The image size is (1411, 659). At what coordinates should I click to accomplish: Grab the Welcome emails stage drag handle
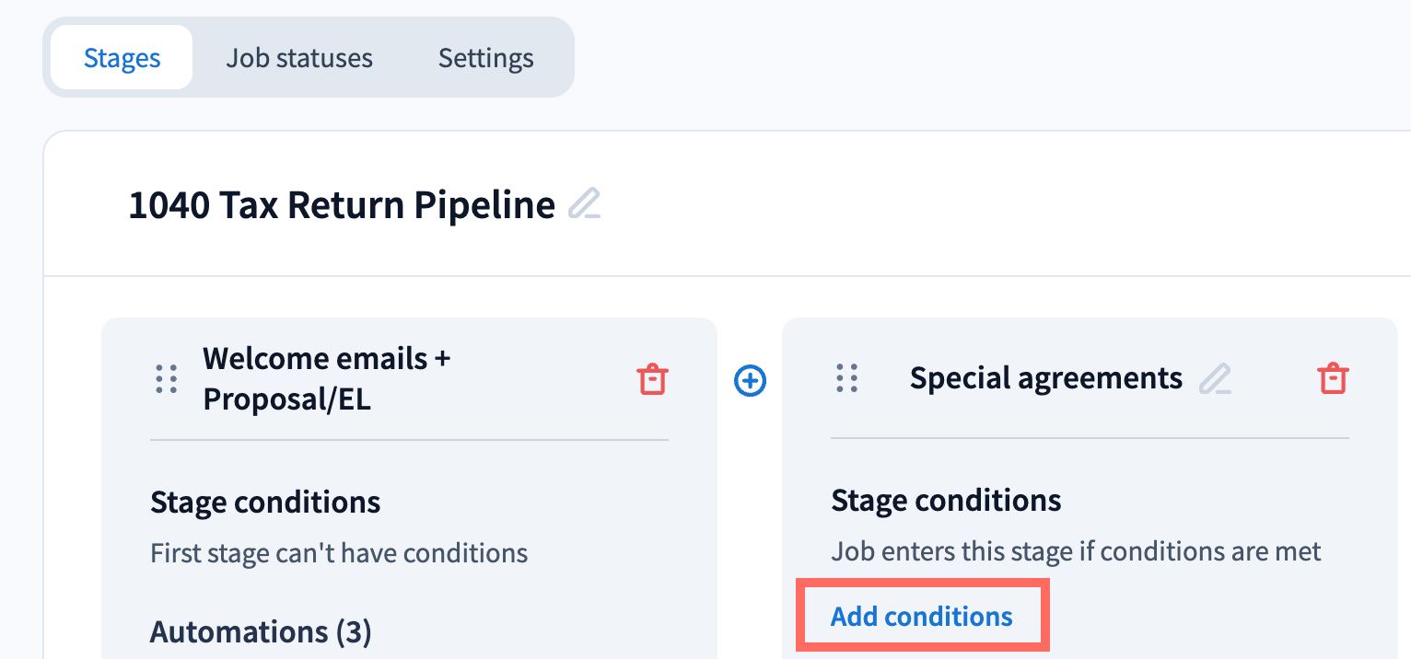click(x=167, y=378)
